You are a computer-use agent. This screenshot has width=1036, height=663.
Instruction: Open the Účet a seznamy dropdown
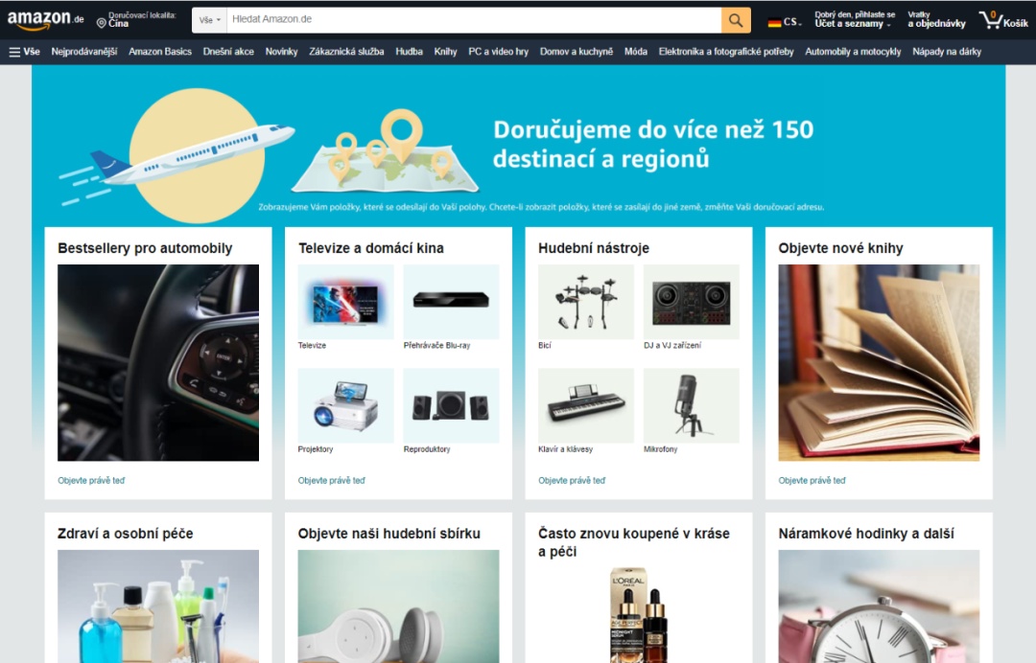coord(855,20)
